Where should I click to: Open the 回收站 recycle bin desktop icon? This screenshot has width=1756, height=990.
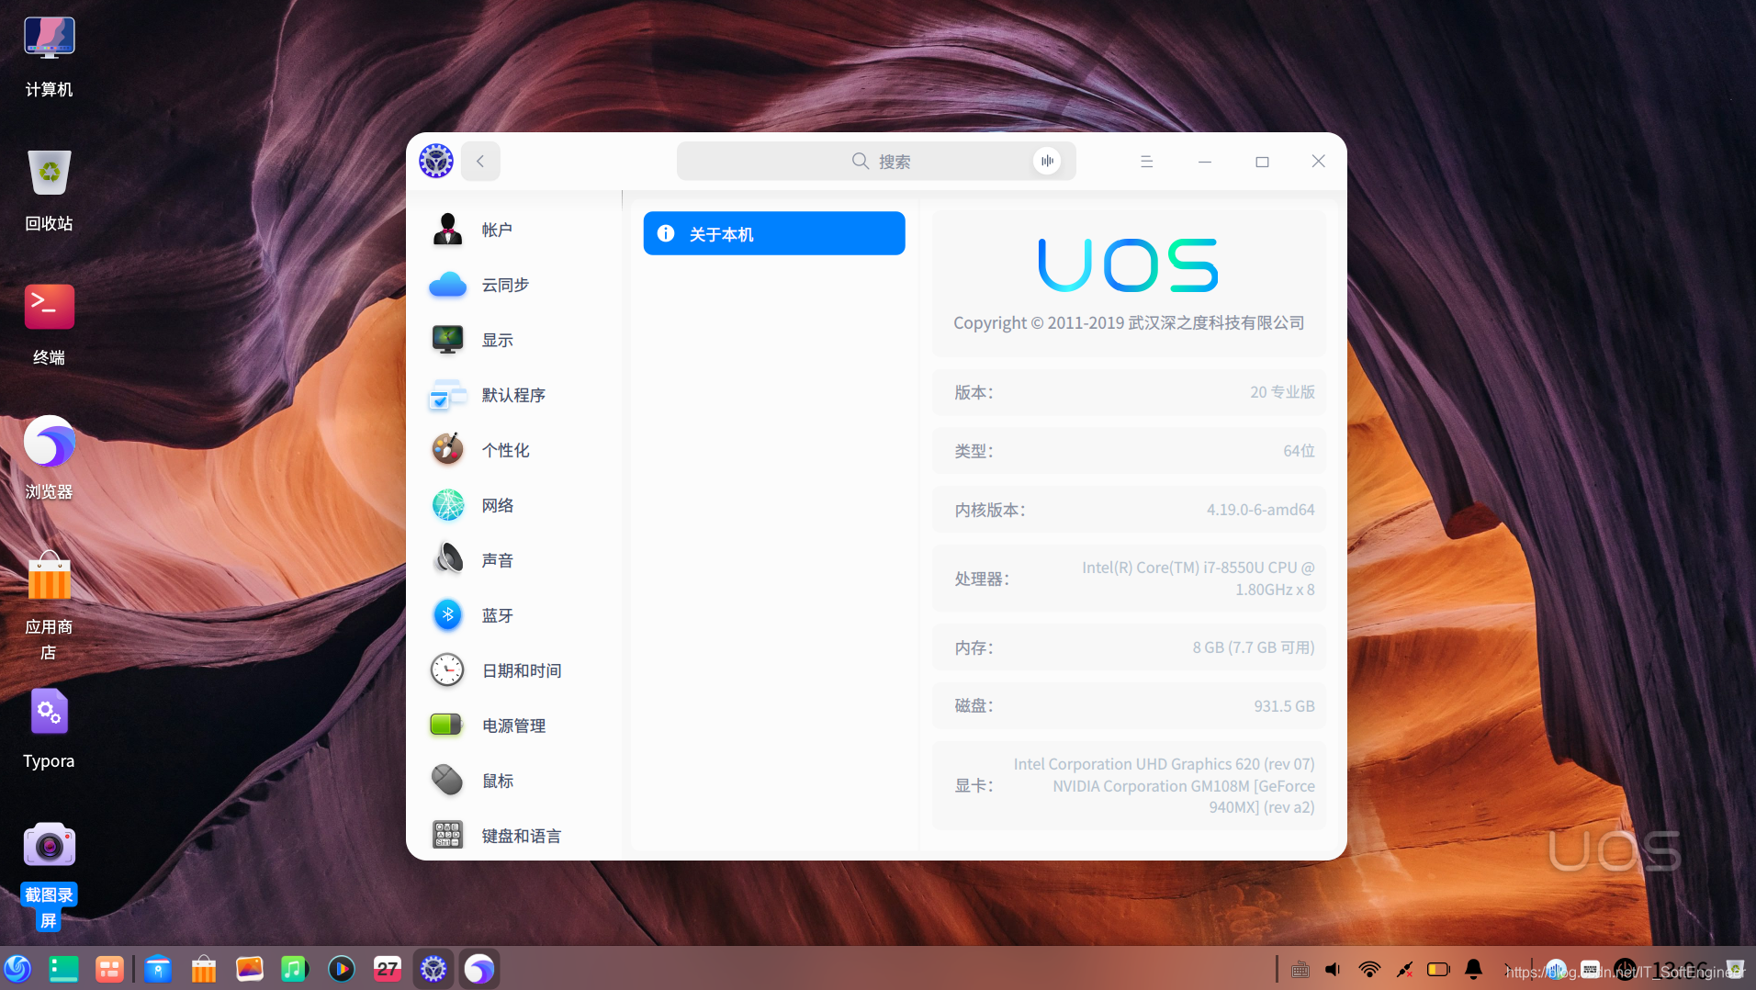[49, 191]
